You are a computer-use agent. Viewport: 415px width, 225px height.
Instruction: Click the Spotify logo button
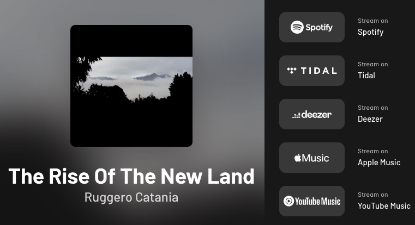pos(312,27)
